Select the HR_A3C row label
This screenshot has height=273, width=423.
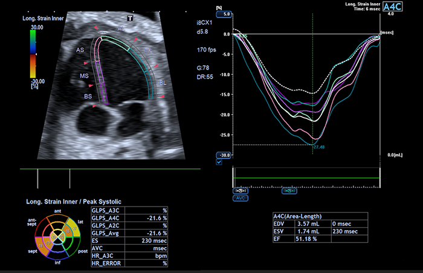point(103,255)
